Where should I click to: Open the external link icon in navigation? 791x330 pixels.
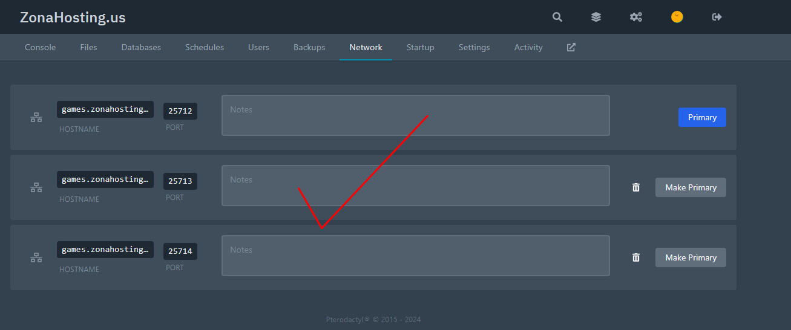pyautogui.click(x=571, y=47)
